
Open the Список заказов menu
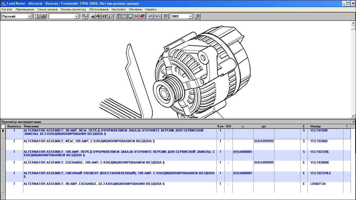click(x=47, y=9)
